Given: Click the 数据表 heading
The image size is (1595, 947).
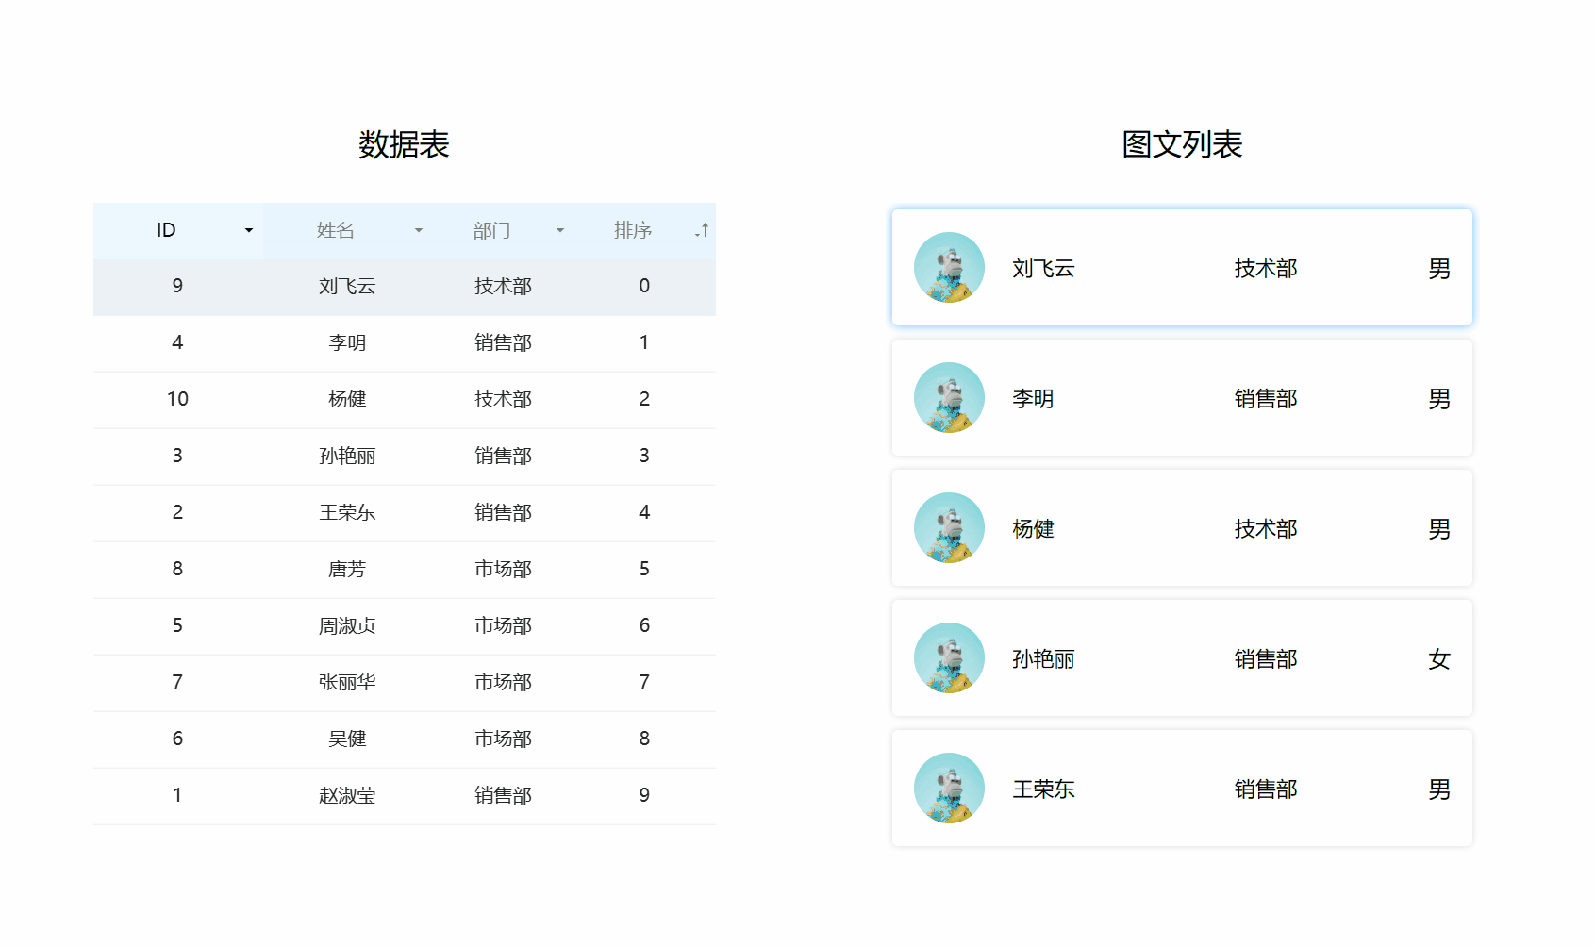Looking at the screenshot, I should 404,145.
